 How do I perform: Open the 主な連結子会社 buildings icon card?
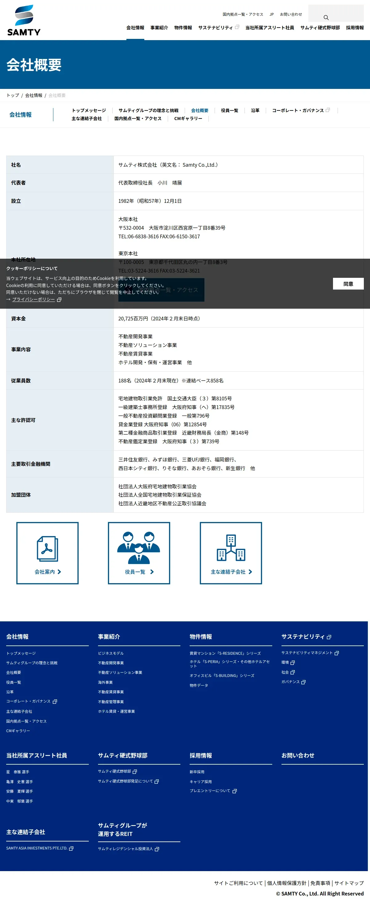231,553
